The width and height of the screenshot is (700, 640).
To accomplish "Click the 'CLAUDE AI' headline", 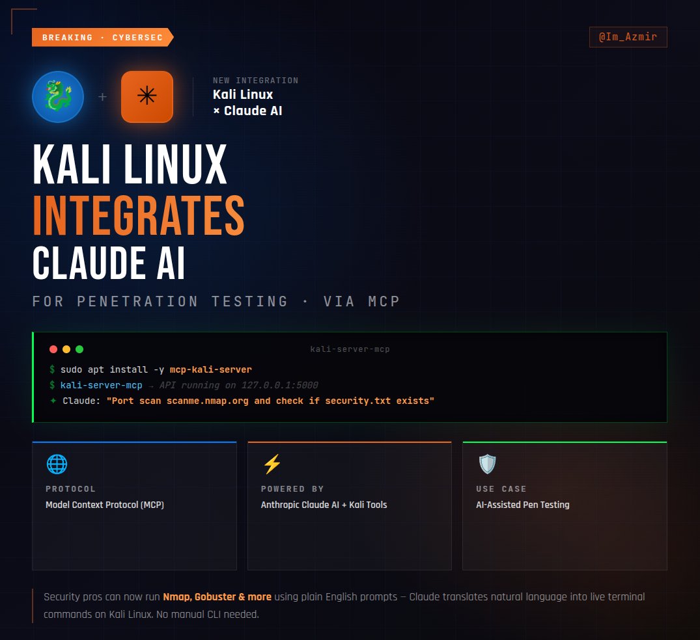I will click(109, 263).
